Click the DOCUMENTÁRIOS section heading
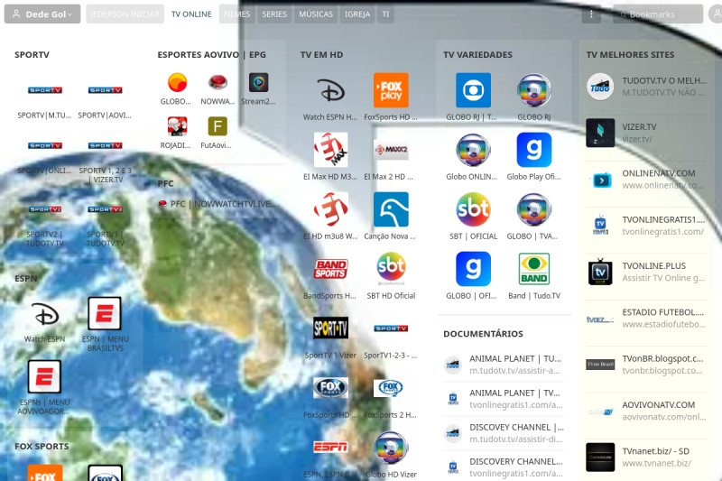 (483, 334)
